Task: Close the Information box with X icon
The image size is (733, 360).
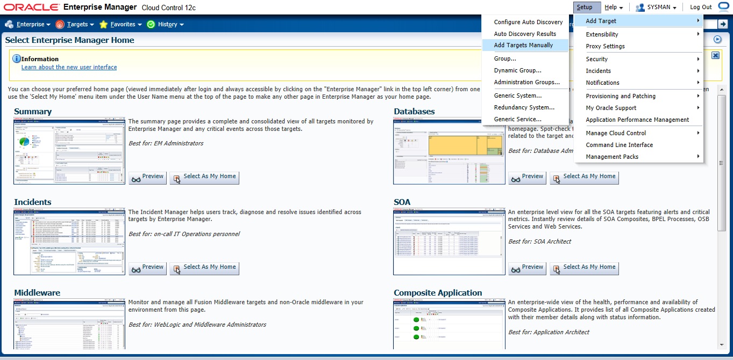Action: (715, 55)
